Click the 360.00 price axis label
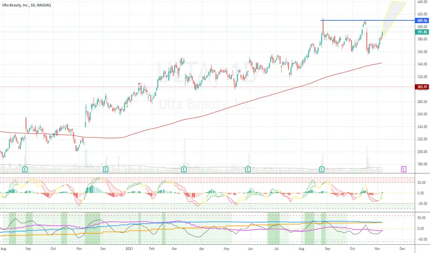This screenshot has width=430, height=253. coord(422,52)
